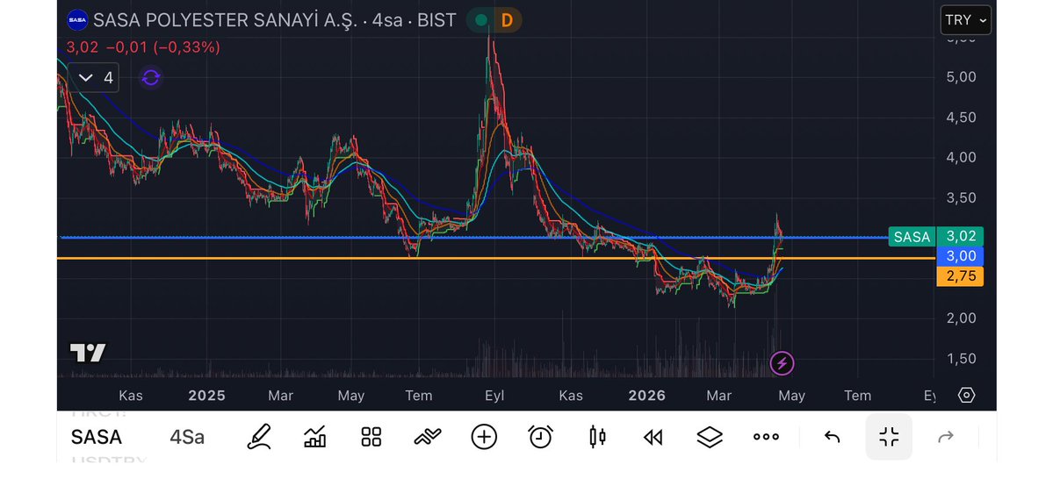
Task: Open SASA symbol search in bottom toolbar
Action: click(x=97, y=438)
